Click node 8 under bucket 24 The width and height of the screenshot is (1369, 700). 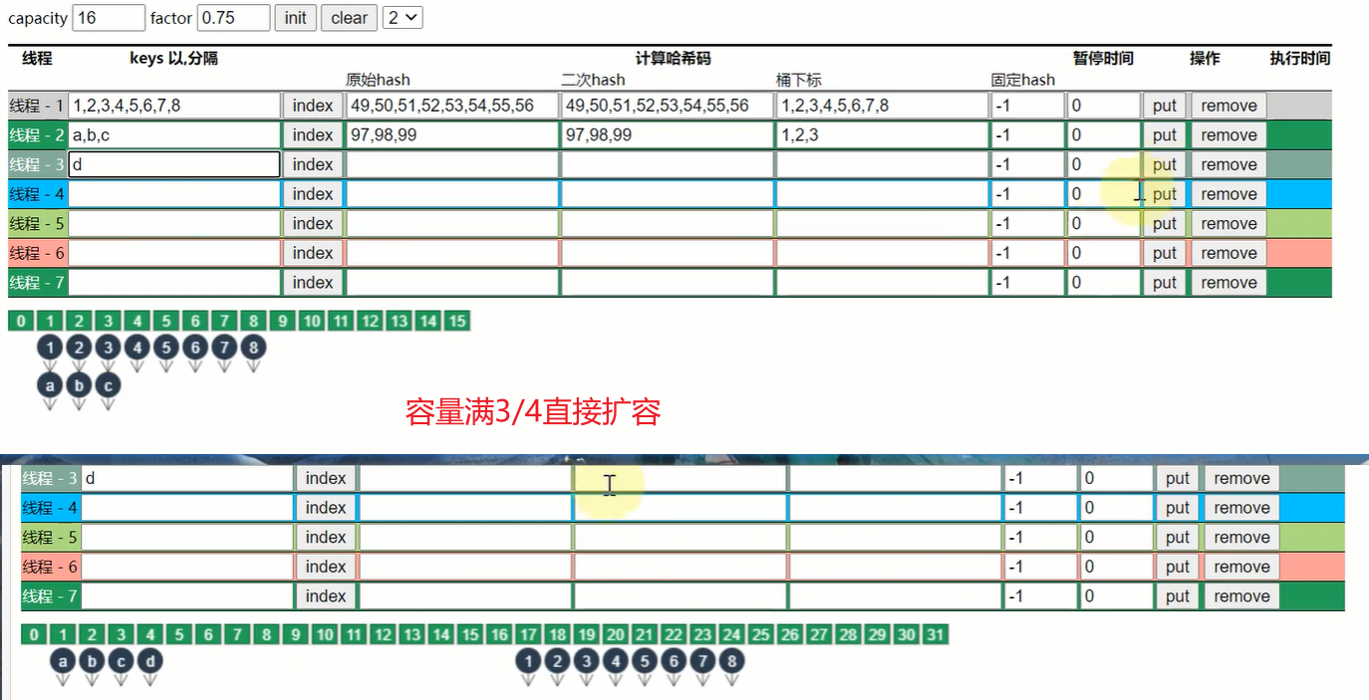tap(732, 660)
